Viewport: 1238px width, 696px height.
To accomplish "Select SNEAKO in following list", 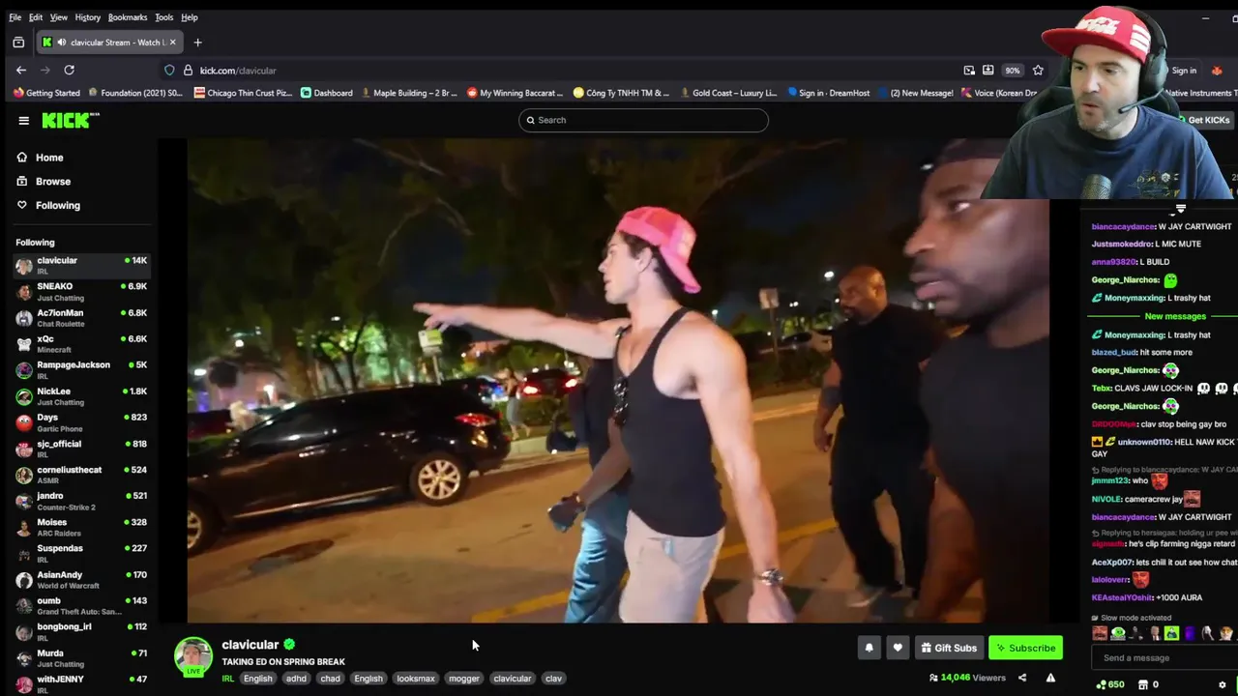I will coord(81,291).
